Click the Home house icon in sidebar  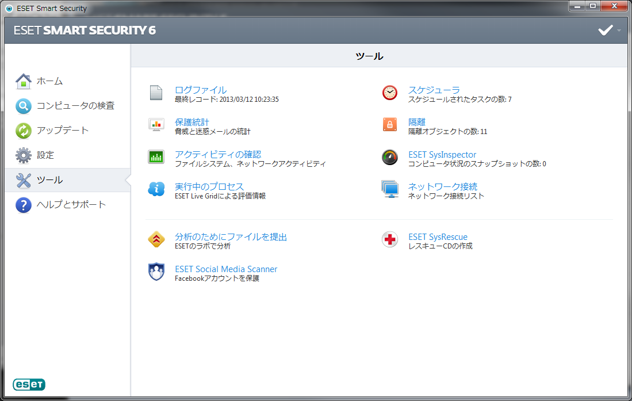(x=24, y=81)
